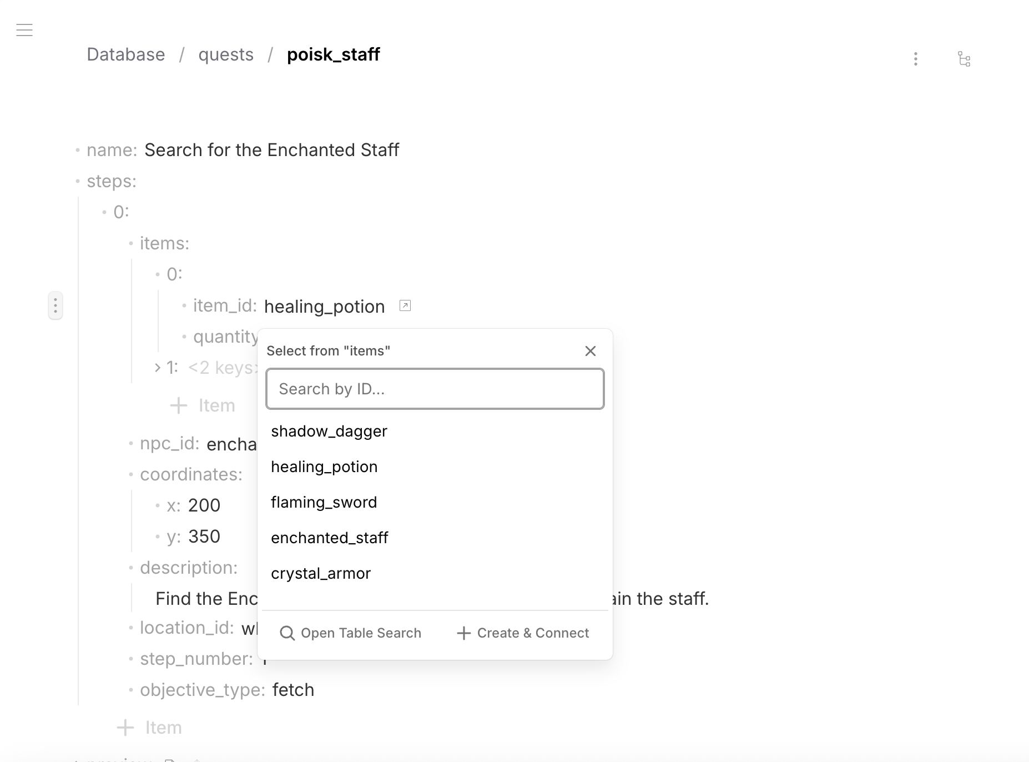Open the hamburger navigation menu
The width and height of the screenshot is (1029, 762).
24,29
